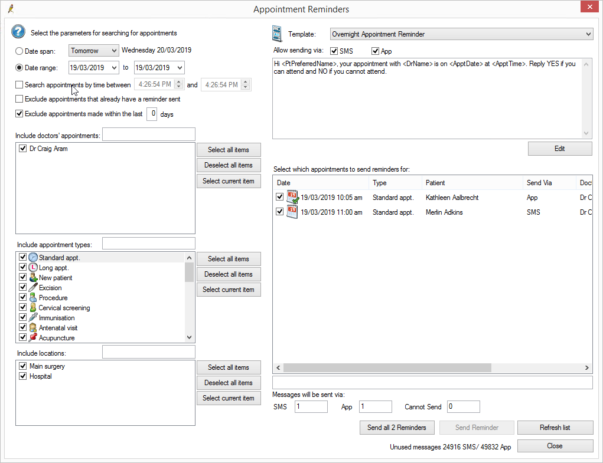This screenshot has height=463, width=603.
Task: Click the appointment types scroll down arrow
Action: click(x=189, y=337)
